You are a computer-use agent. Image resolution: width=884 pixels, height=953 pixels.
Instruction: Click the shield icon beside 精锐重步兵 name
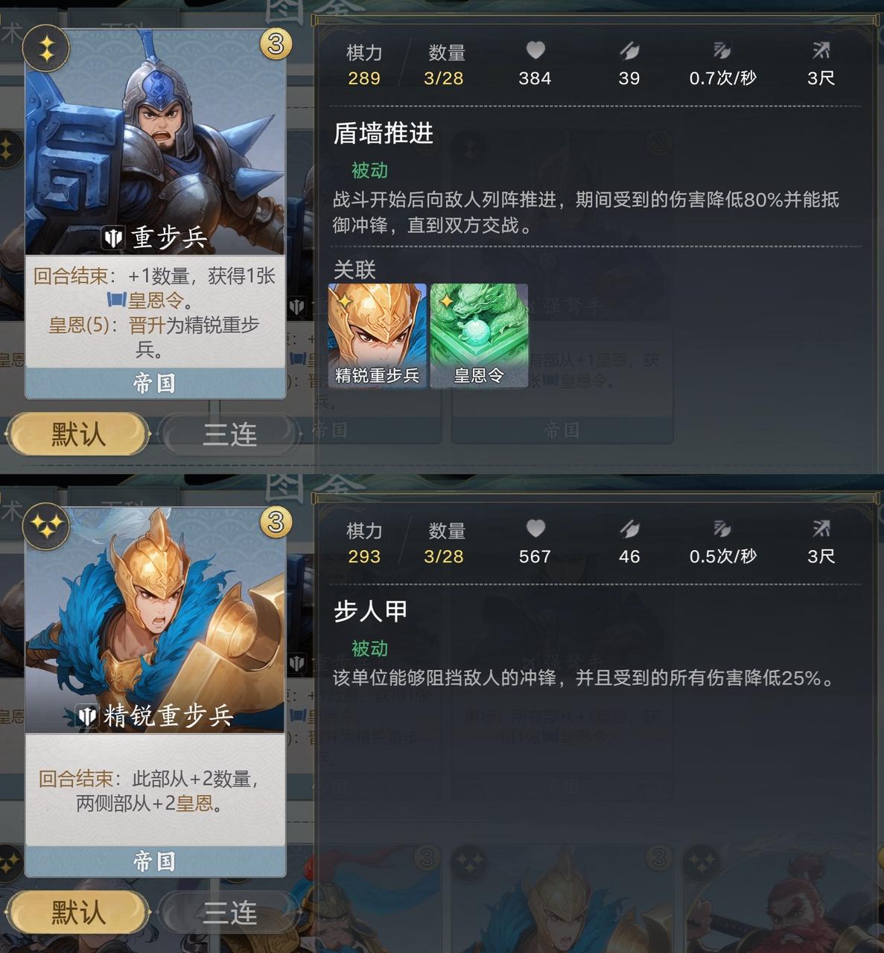tap(87, 716)
